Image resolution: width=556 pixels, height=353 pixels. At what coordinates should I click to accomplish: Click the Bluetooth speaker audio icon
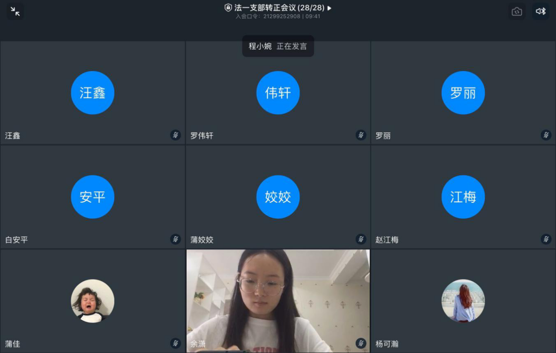(541, 12)
